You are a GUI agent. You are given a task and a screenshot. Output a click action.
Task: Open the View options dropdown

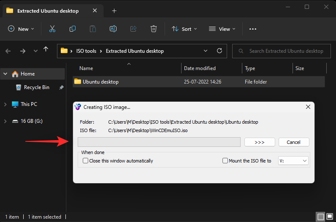coord(222,29)
